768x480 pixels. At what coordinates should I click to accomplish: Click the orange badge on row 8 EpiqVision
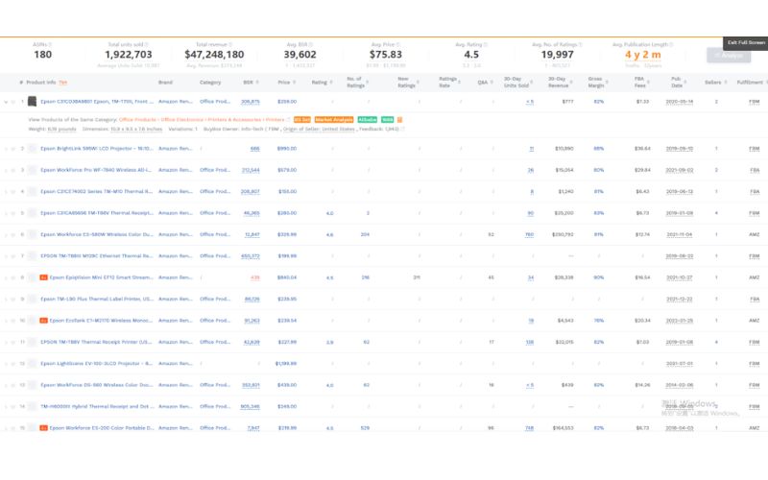coord(43,277)
